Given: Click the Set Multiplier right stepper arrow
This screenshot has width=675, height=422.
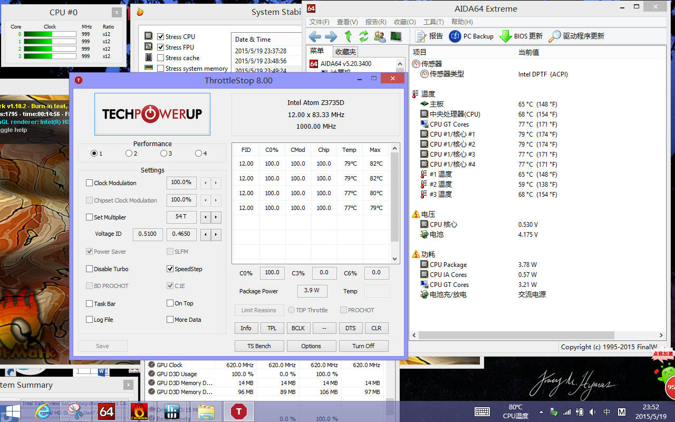Looking at the screenshot, I should click(x=215, y=217).
